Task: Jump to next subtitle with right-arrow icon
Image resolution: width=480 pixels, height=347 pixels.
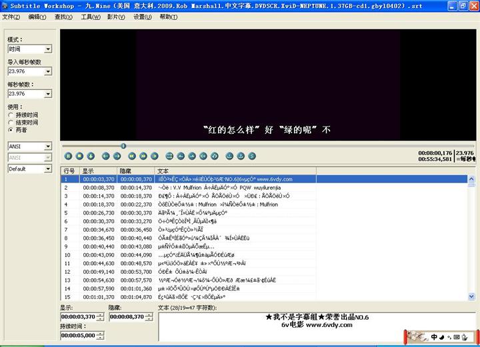Action: [x=117, y=157]
